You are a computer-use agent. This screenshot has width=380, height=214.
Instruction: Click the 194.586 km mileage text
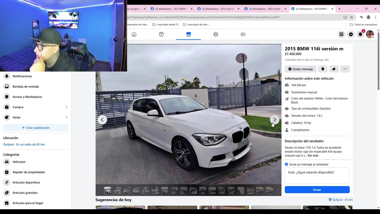pos(299,85)
